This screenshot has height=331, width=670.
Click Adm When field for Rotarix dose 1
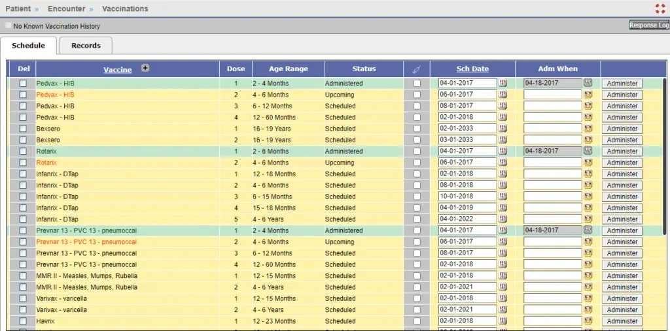(x=553, y=151)
